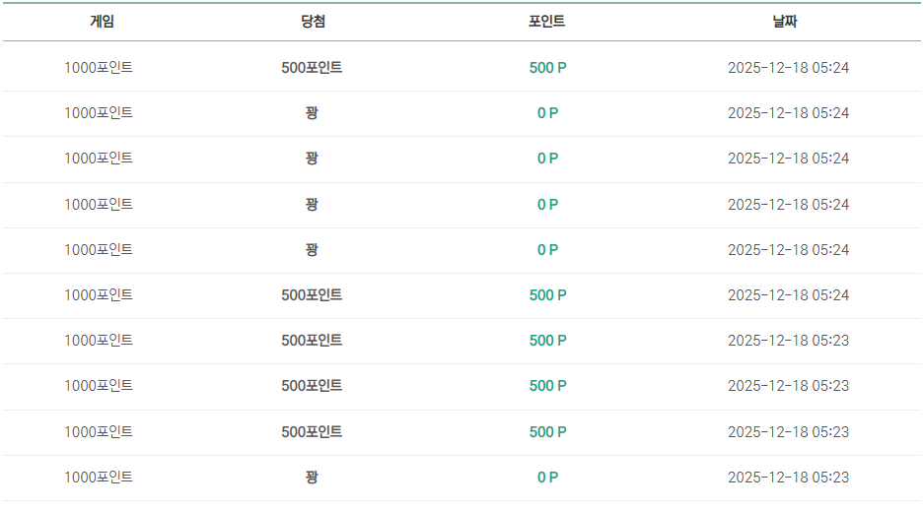Click 1000포인트 game cell in ninth row
Screen dimensions: 923x511
pyautogui.click(x=99, y=431)
